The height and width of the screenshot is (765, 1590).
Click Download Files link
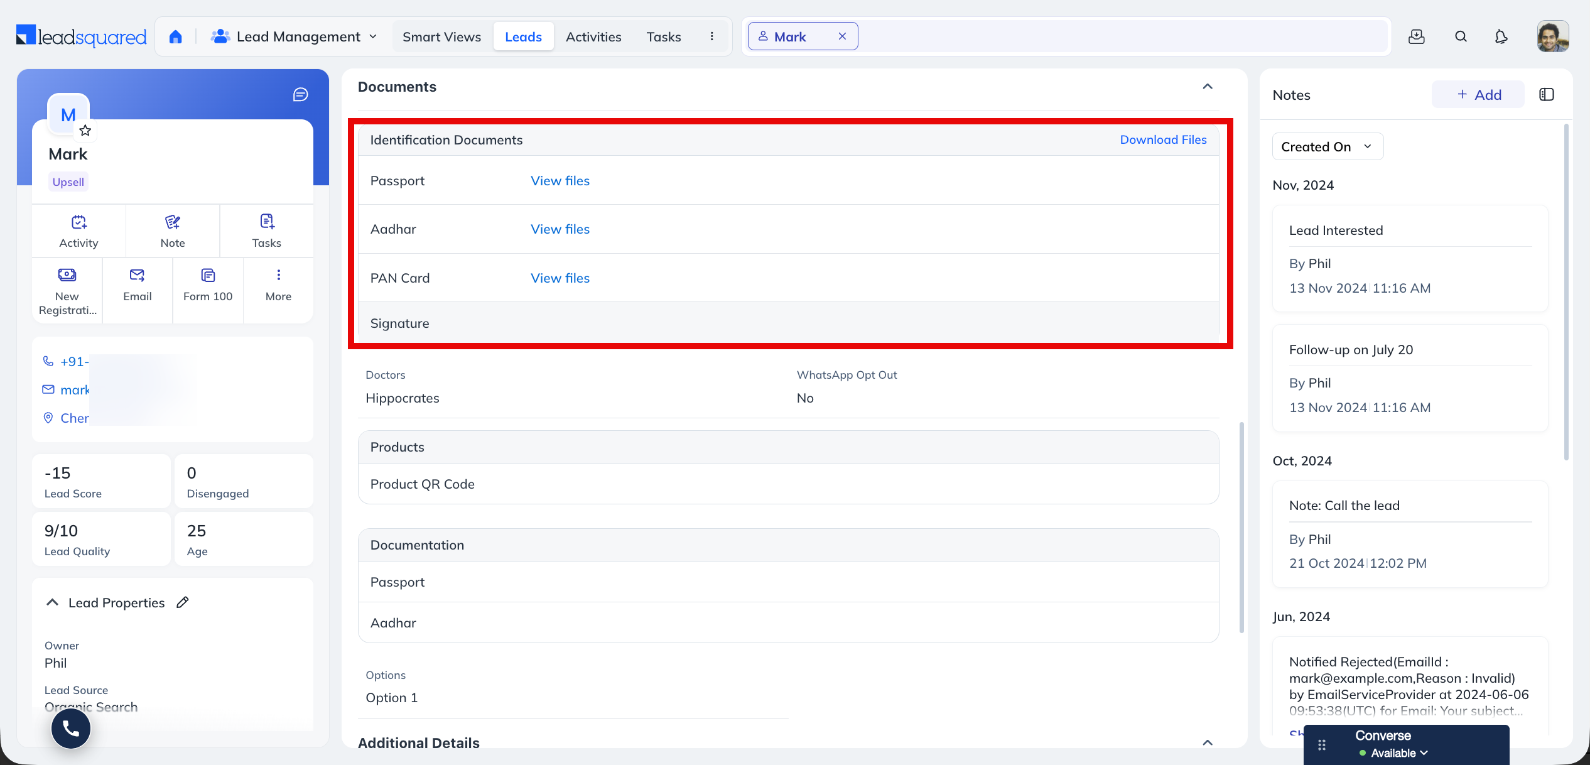1163,140
